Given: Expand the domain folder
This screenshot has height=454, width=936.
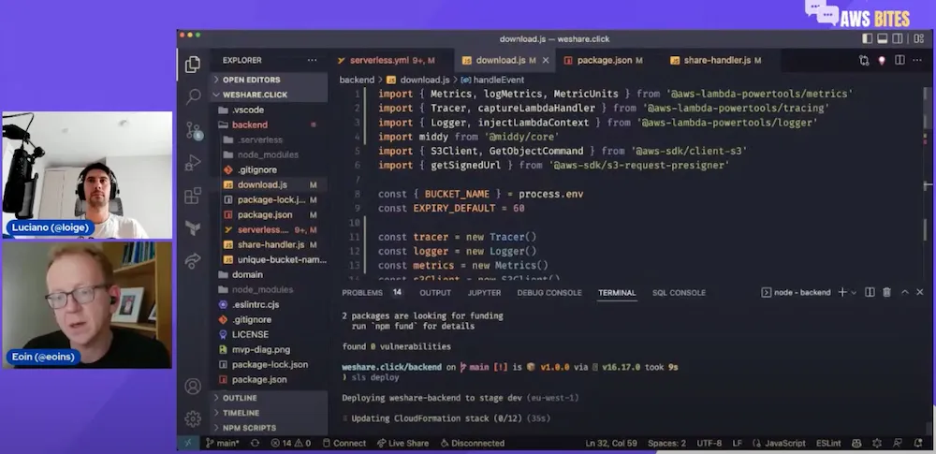Looking at the screenshot, I should click(270, 275).
